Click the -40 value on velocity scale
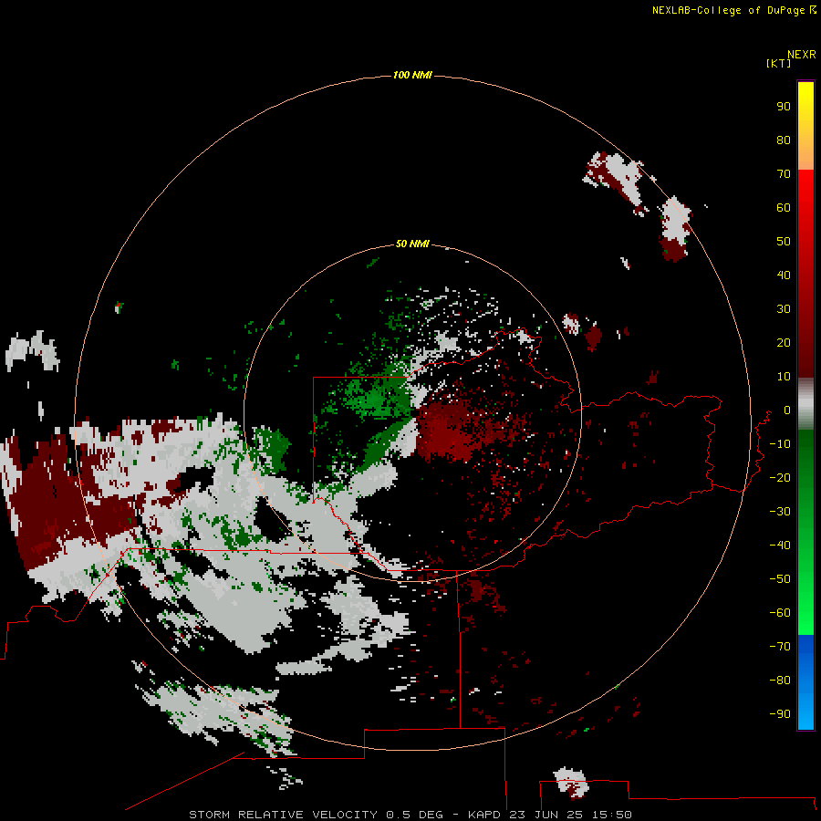The height and width of the screenshot is (821, 821). click(x=780, y=546)
